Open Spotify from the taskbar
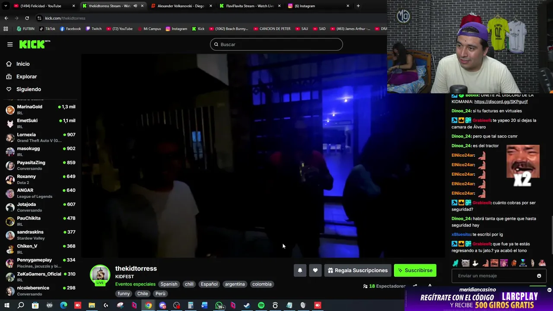This screenshot has width=553, height=311. (x=261, y=305)
